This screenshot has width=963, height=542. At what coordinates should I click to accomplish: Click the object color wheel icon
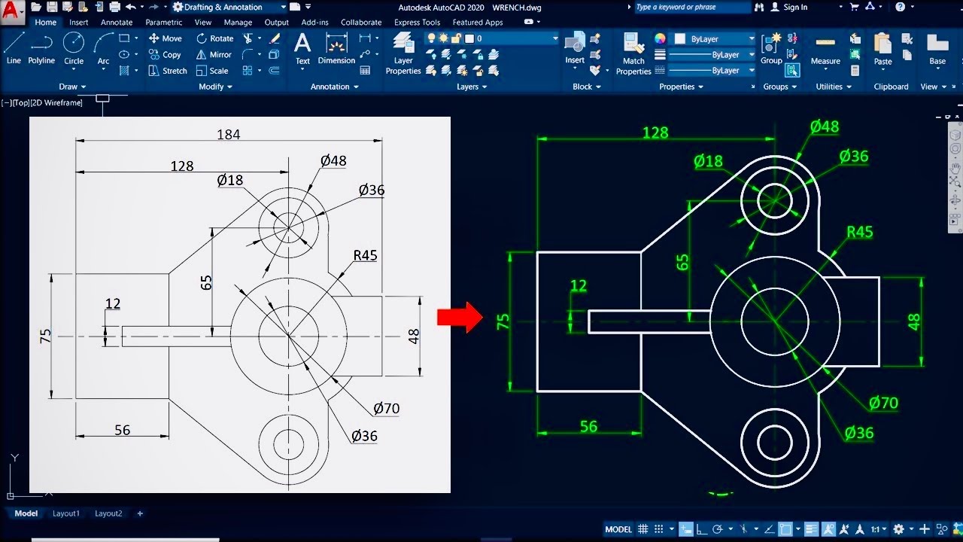[660, 38]
